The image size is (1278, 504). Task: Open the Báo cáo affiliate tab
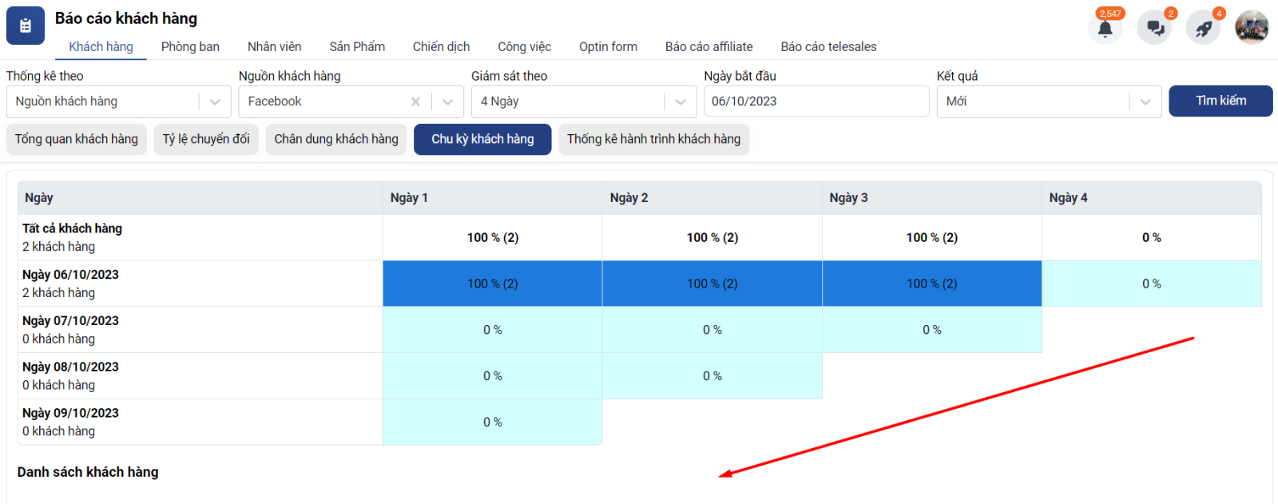click(x=708, y=46)
